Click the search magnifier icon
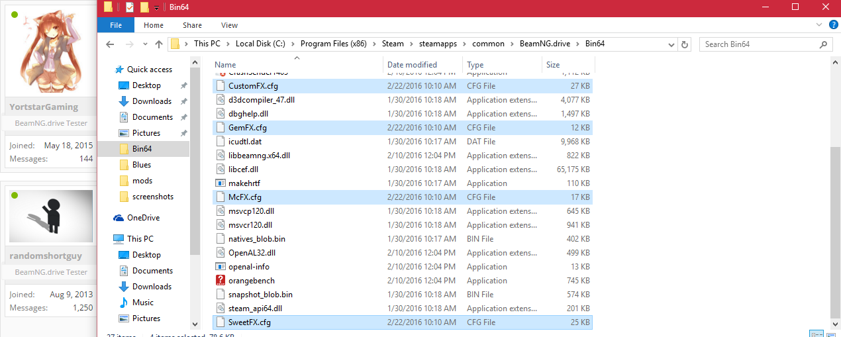Viewport: 841px width, 337px height. pyautogui.click(x=824, y=44)
